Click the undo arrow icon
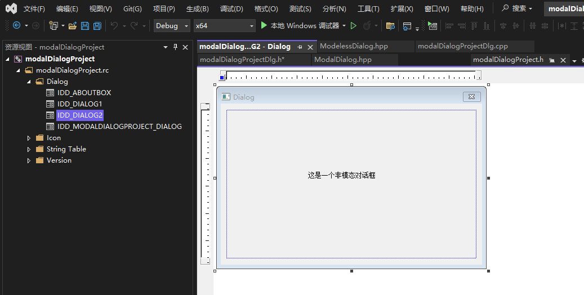Viewport: 584px width, 295px height. point(114,25)
